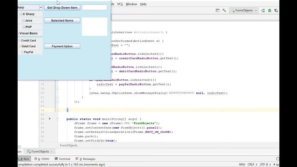Click the TODO tool window icon
Screen dimensions: 297x167
36,159
